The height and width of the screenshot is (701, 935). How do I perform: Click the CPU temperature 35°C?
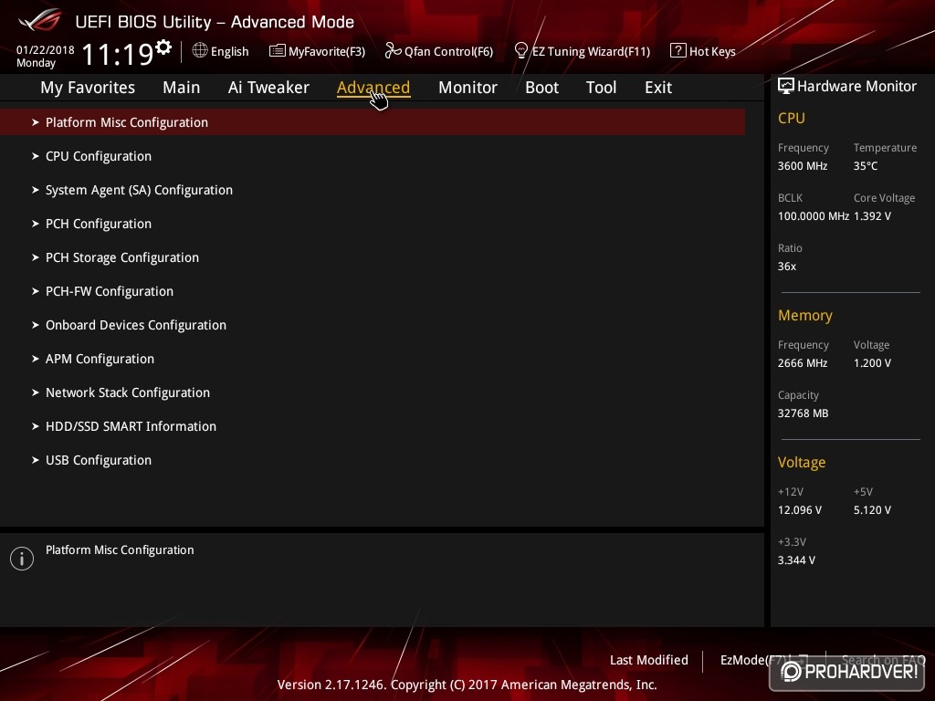[866, 166]
